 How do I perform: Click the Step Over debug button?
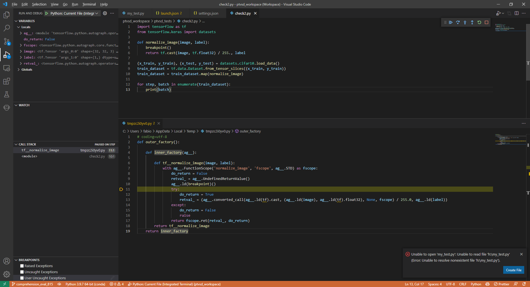(458, 22)
